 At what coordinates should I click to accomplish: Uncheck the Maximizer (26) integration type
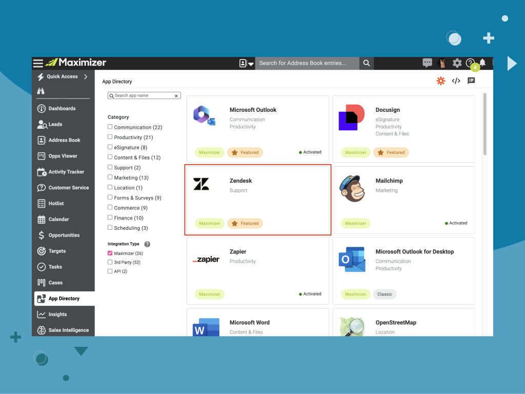[110, 253]
